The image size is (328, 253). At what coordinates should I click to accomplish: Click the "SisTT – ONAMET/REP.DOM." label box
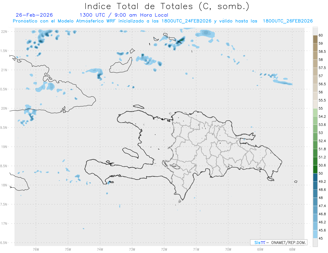(279, 242)
